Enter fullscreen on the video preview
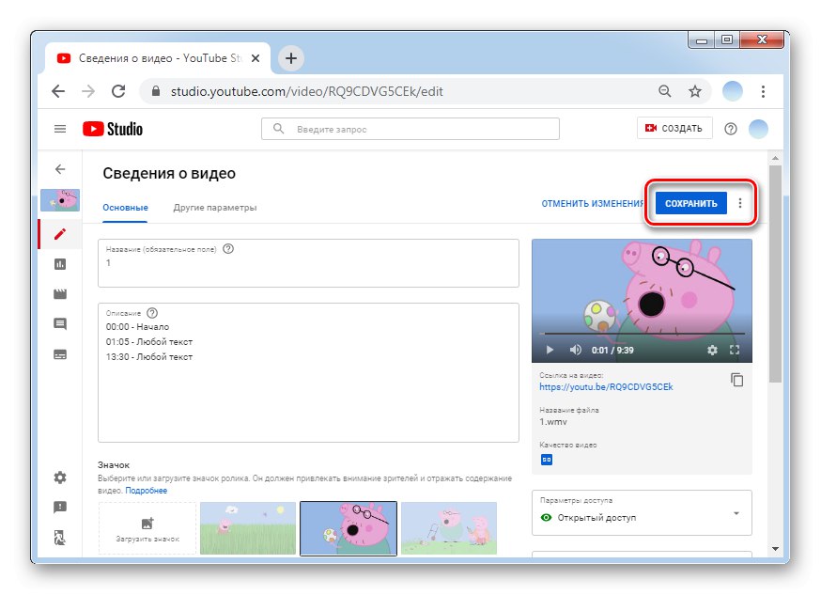Image resolution: width=821 pixels, height=595 pixels. (x=735, y=350)
